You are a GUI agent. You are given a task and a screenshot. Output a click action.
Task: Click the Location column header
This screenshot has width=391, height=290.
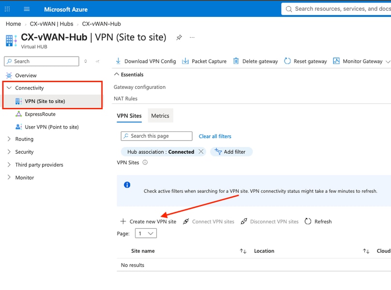[264, 251]
